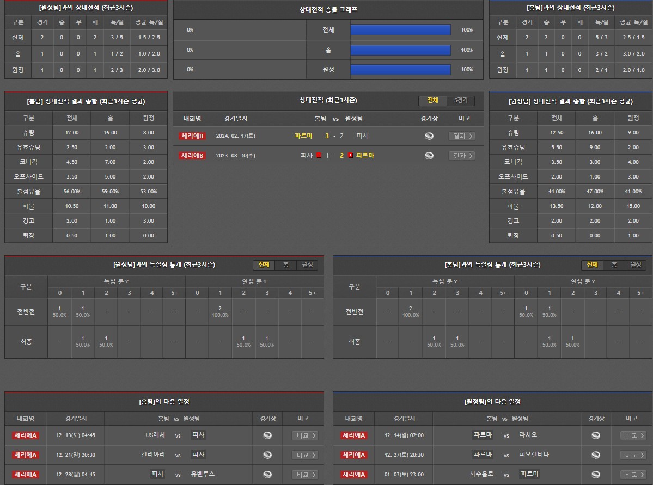This screenshot has width=653, height=485.
Task: Click stadium icon for 피사 vs 유벤투스
Action: coord(267,475)
